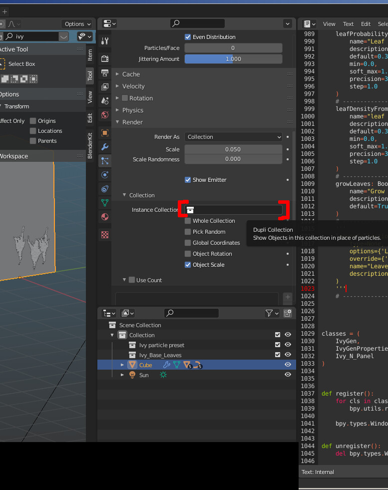388x490 pixels.
Task: Open the Tool properties tab
Action: 105,40
